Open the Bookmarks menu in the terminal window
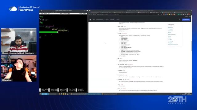Viewport: 197px width, 110px height. [x=48, y=12]
